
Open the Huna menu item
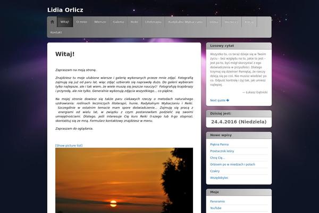(214, 22)
